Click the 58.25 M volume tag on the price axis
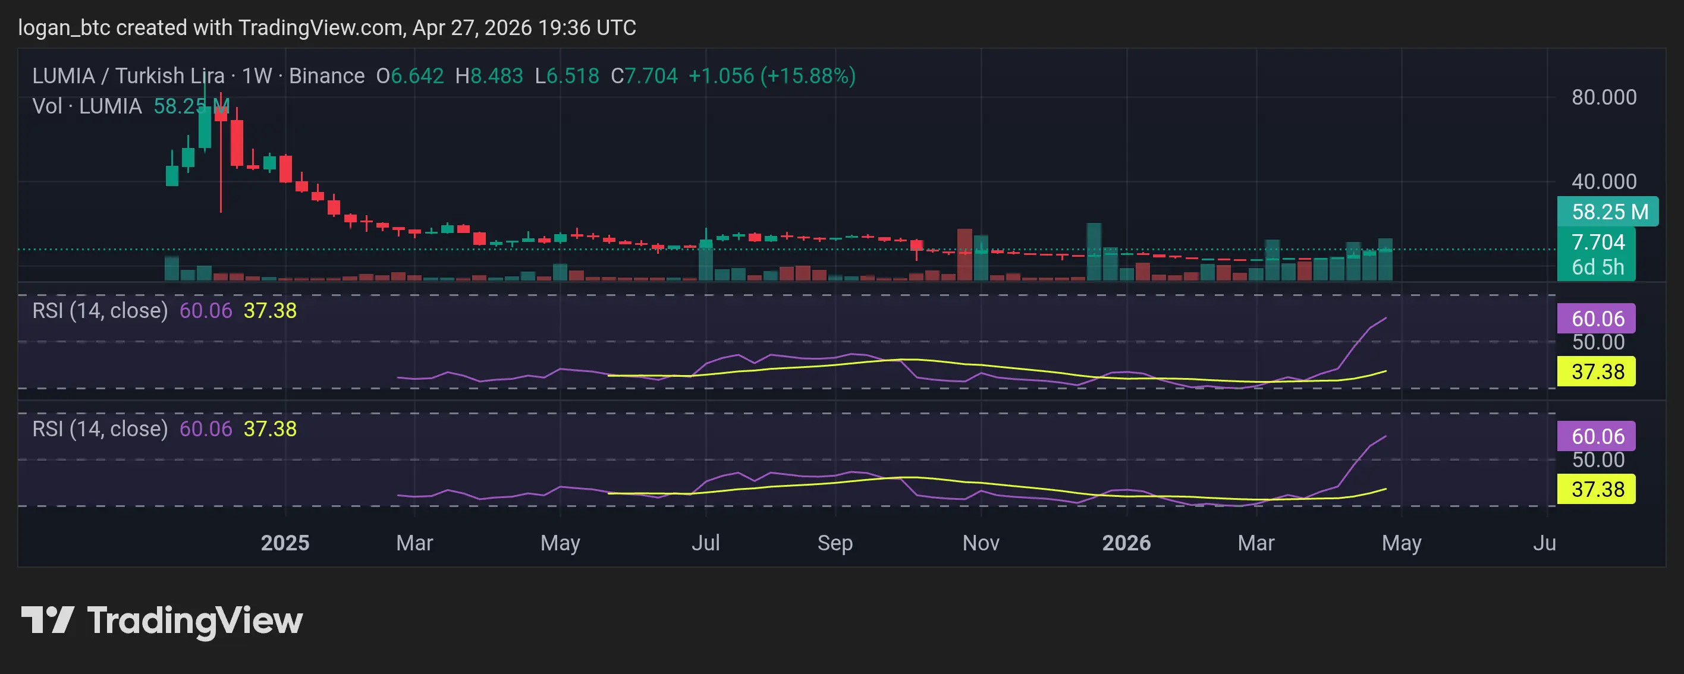This screenshot has height=674, width=1684. (1607, 212)
